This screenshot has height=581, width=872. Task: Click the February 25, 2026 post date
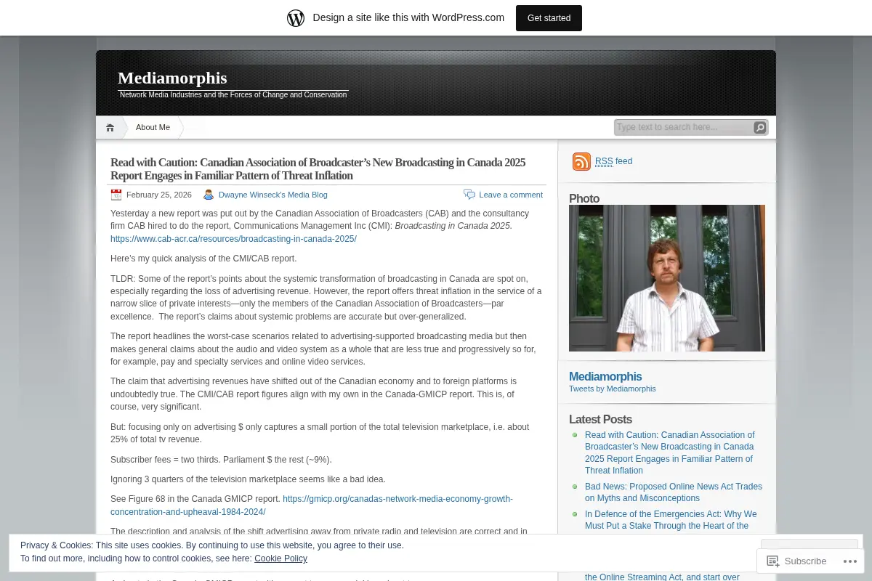click(159, 195)
